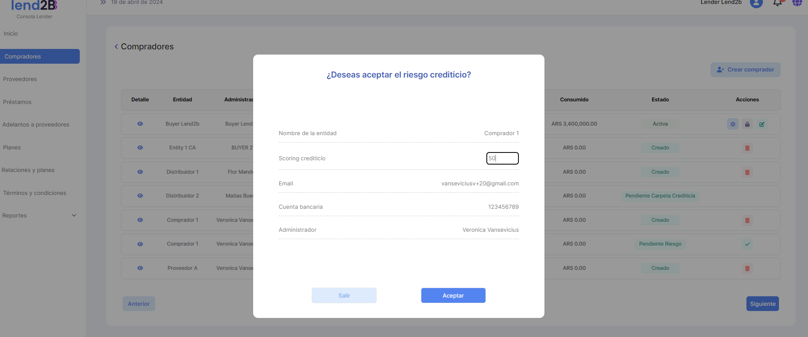Click the settings gear icon for Buyer Lend2b
Screen dimensions: 808x337
[733, 124]
